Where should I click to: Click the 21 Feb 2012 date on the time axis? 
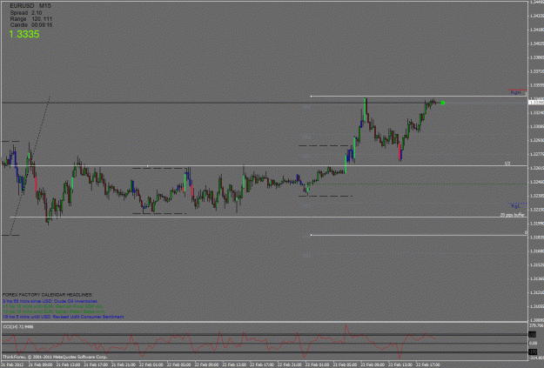(x=12, y=365)
